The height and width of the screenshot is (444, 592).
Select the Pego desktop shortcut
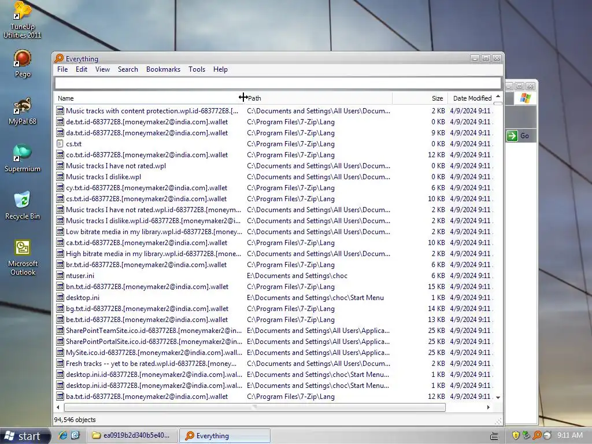(x=23, y=64)
